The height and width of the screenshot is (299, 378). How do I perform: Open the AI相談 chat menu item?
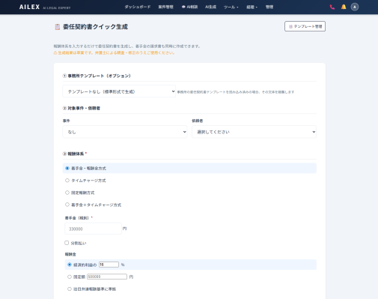pos(189,7)
